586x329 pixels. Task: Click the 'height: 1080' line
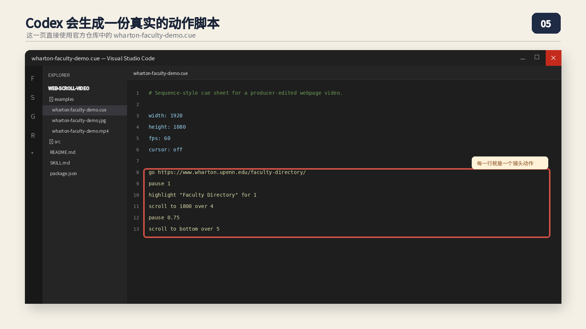click(167, 127)
